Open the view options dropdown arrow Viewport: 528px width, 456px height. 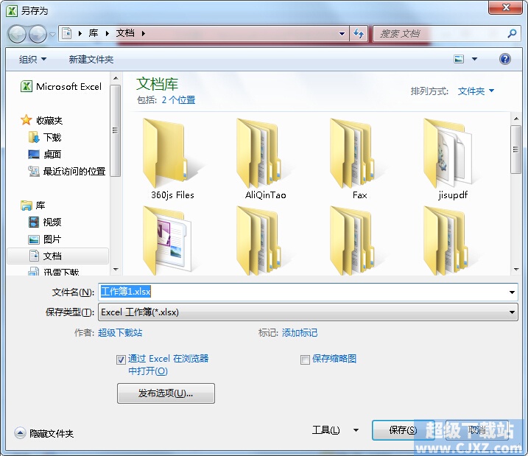click(x=474, y=59)
